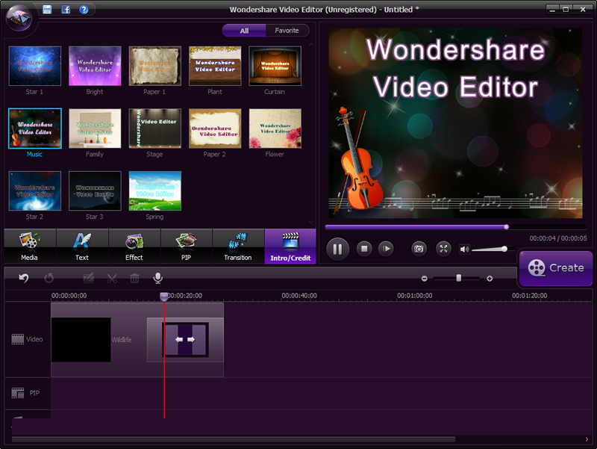This screenshot has width=597, height=449.
Task: Open the Help question mark icon
Action: [84, 10]
